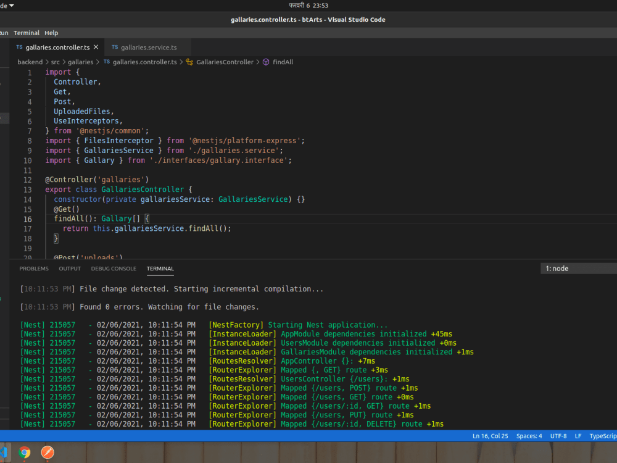Switch to gallaries.service.ts tab
The width and height of the screenshot is (617, 463).
pos(149,48)
